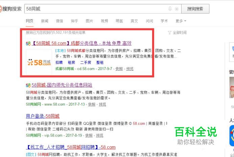Switch to the 微信 tab
This screenshot has width=234, height=157.
pyautogui.click(x=60, y=21)
